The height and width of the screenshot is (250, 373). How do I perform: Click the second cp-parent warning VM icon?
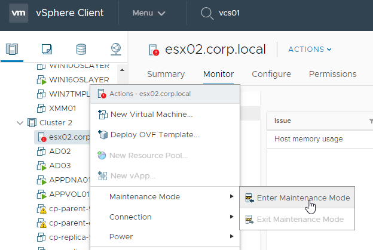pos(41,223)
